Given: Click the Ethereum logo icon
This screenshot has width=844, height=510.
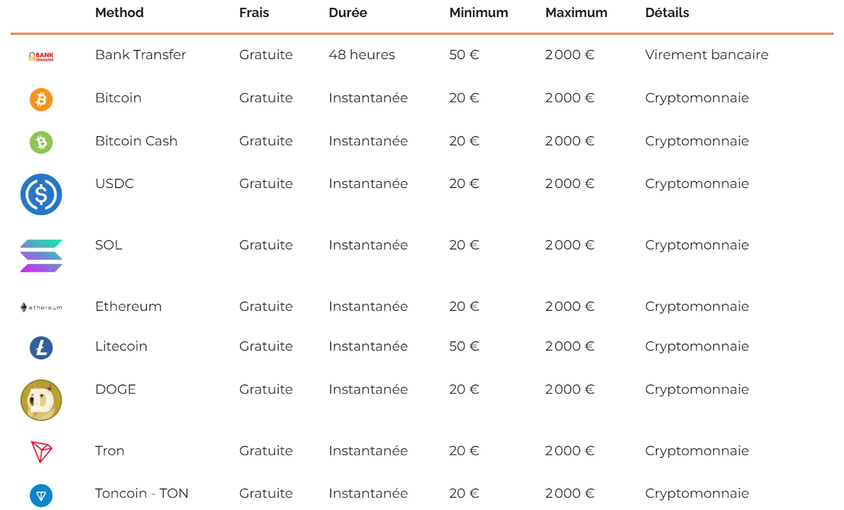Looking at the screenshot, I should [x=41, y=307].
